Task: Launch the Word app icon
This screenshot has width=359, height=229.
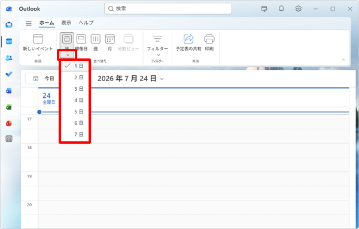Action: click(x=9, y=91)
